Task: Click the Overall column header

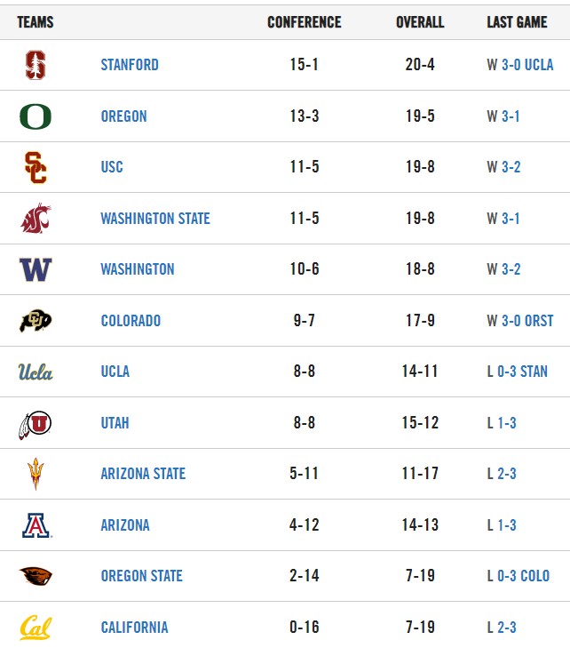Action: pos(420,22)
